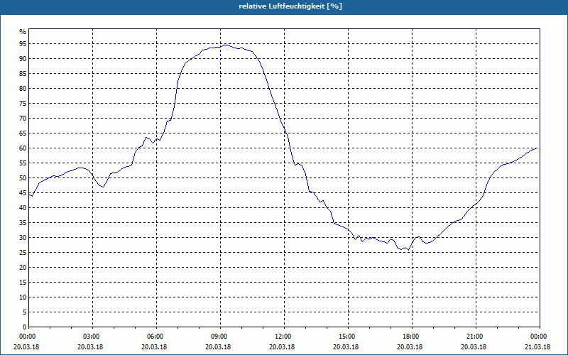
Task: Pick the 18:00 time label
Action: coord(411,337)
